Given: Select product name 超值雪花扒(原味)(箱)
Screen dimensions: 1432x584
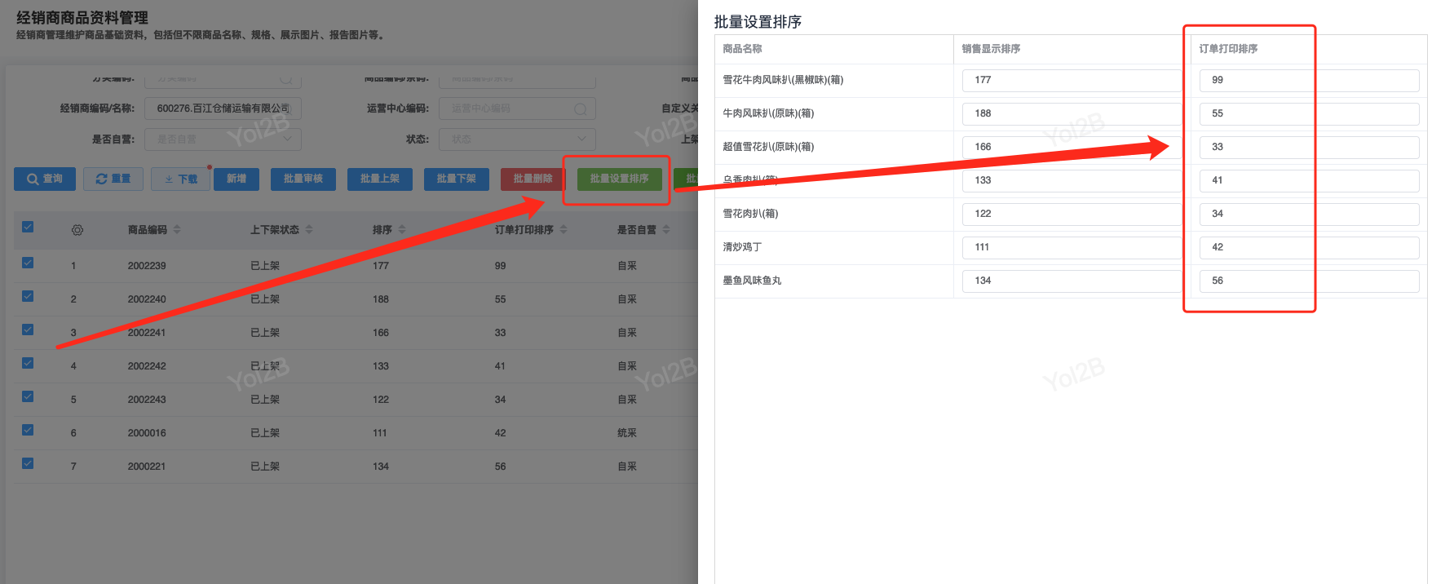Looking at the screenshot, I should point(768,147).
